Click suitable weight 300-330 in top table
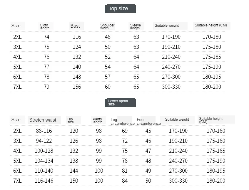249x190 pixels. click(x=171, y=87)
